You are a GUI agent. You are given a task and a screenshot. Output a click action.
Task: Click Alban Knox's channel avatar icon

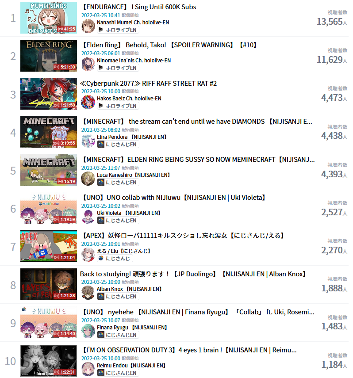click(x=88, y=293)
